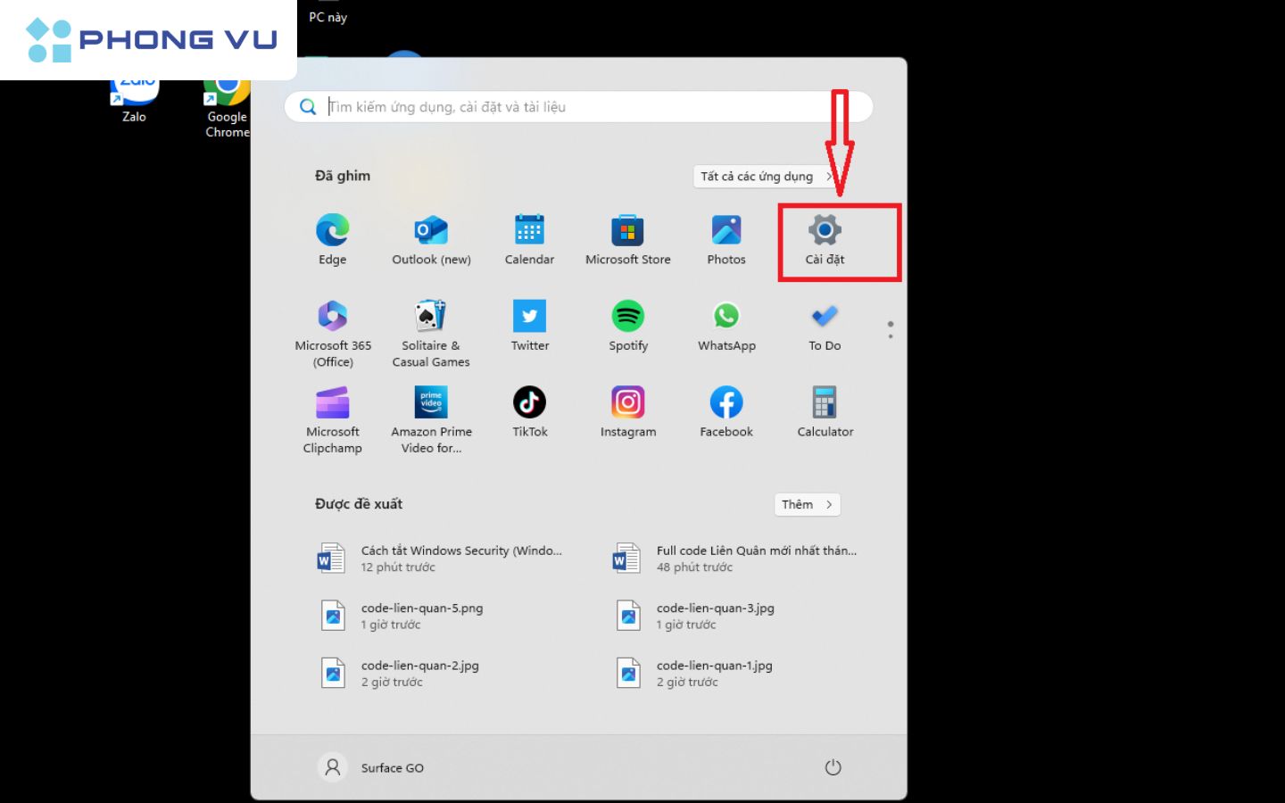
Task: Open the Instagram app
Action: pos(627,412)
